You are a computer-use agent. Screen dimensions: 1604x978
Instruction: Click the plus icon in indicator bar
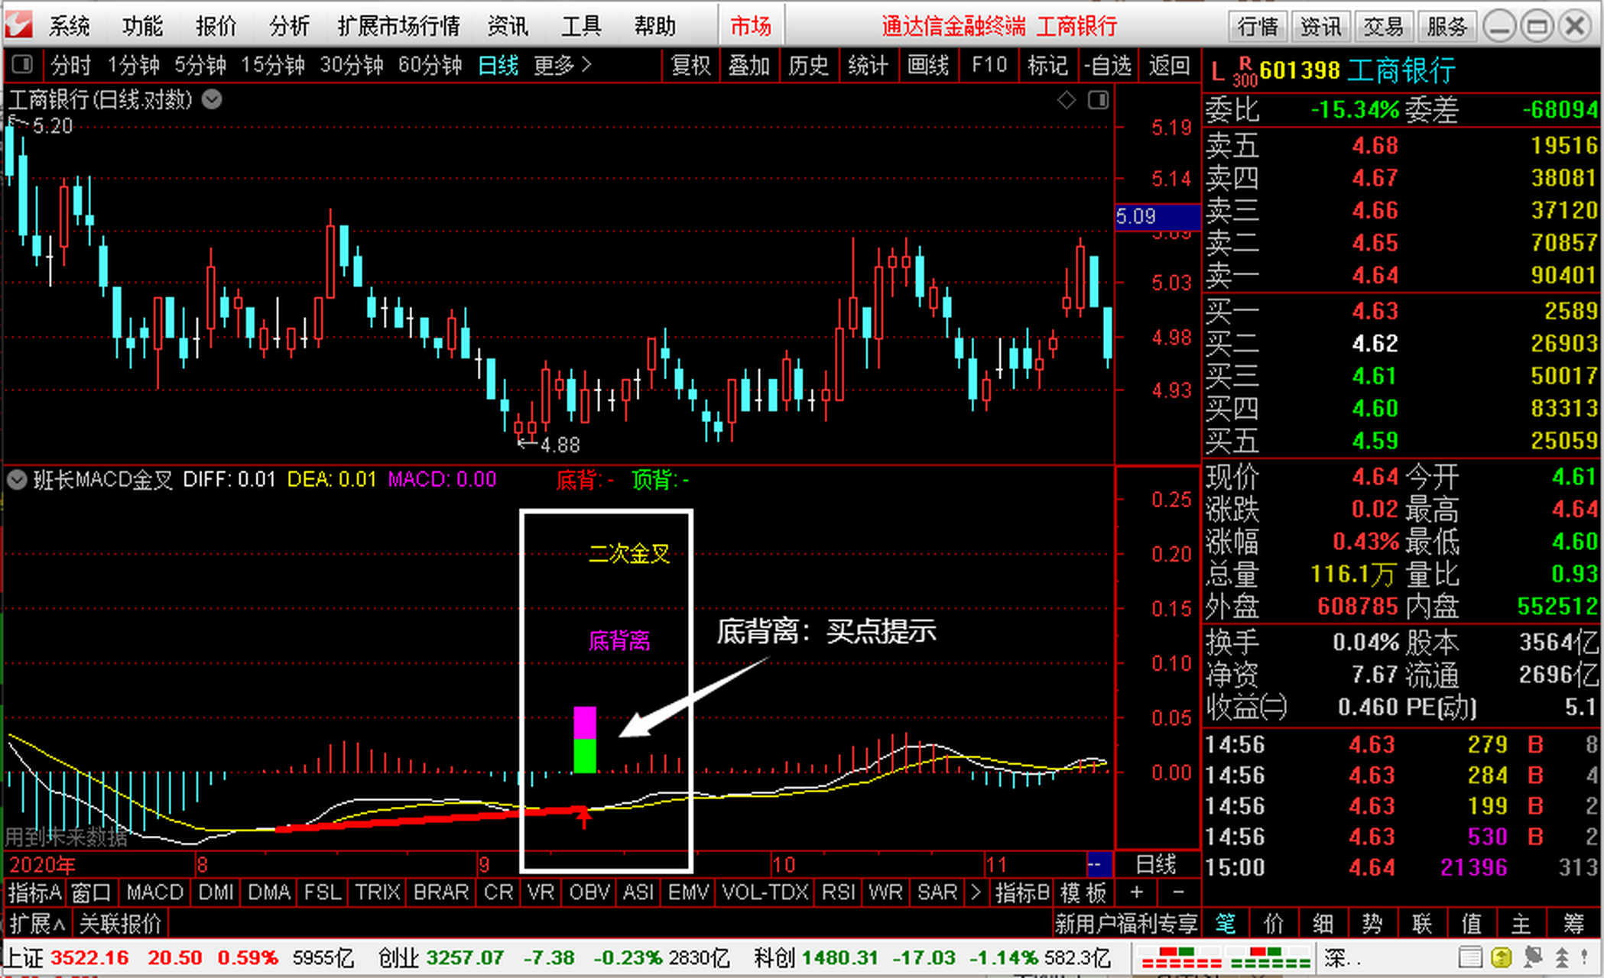pyautogui.click(x=1137, y=892)
